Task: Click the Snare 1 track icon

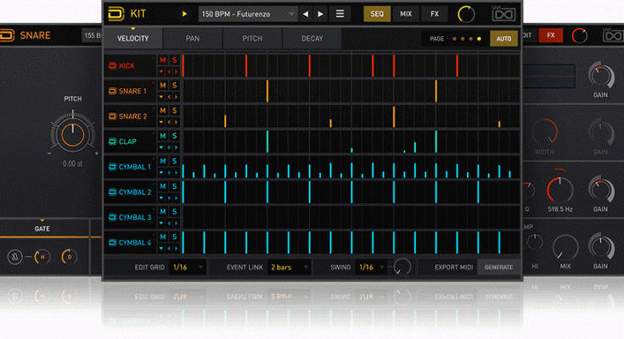Action: pyautogui.click(x=112, y=91)
